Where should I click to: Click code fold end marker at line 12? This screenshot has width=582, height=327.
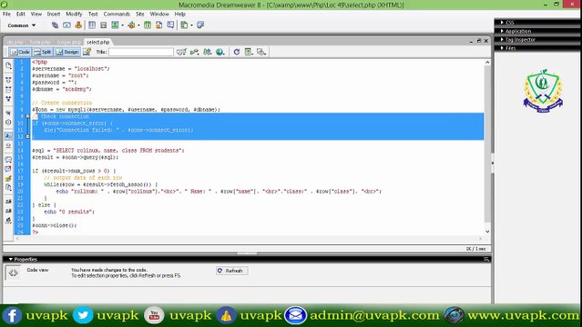(x=27, y=136)
